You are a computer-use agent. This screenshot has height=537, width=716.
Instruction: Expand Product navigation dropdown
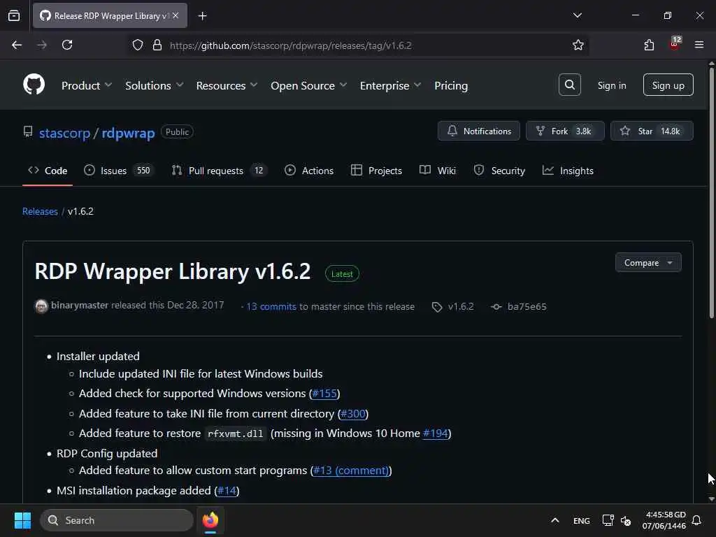point(86,85)
